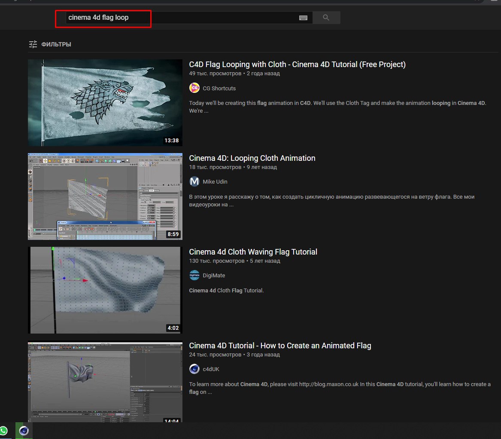
Task: Open 'C4D Flag Looping with Cloth' video title
Action: coord(297,64)
